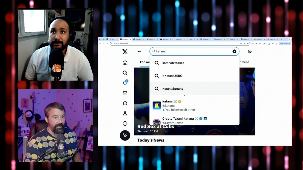Open three-dot menu on Red Sox card
303x170 pixels.
pos(250,72)
